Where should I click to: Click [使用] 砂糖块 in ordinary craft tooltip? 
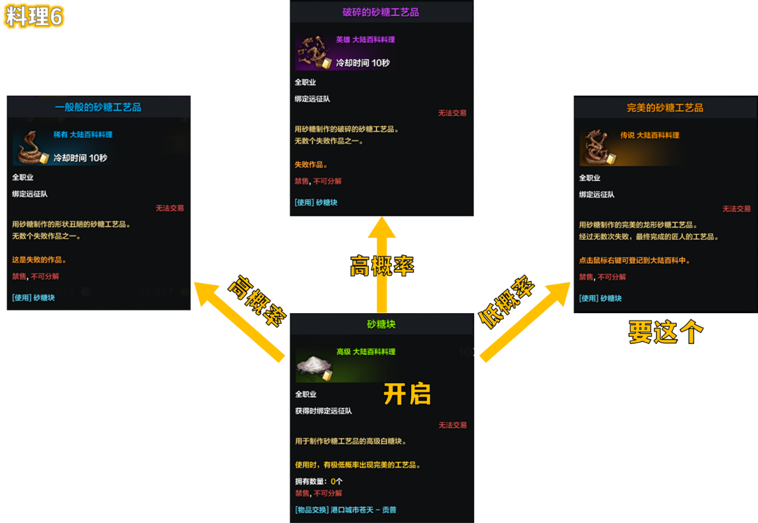pos(33,298)
